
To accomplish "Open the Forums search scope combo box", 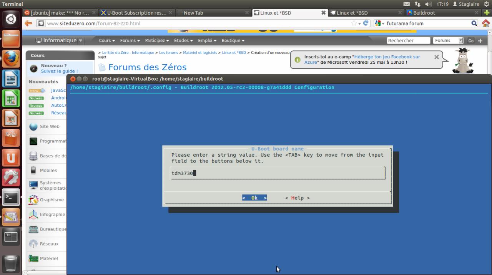I will tap(448, 40).
